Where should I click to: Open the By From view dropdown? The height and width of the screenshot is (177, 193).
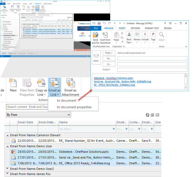(38, 115)
